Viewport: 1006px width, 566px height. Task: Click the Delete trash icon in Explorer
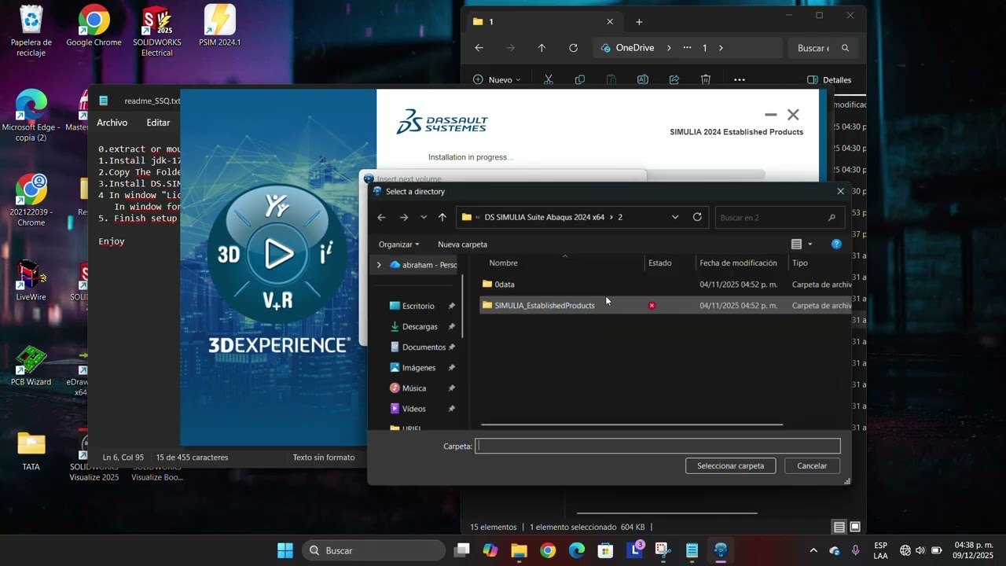pyautogui.click(x=706, y=79)
